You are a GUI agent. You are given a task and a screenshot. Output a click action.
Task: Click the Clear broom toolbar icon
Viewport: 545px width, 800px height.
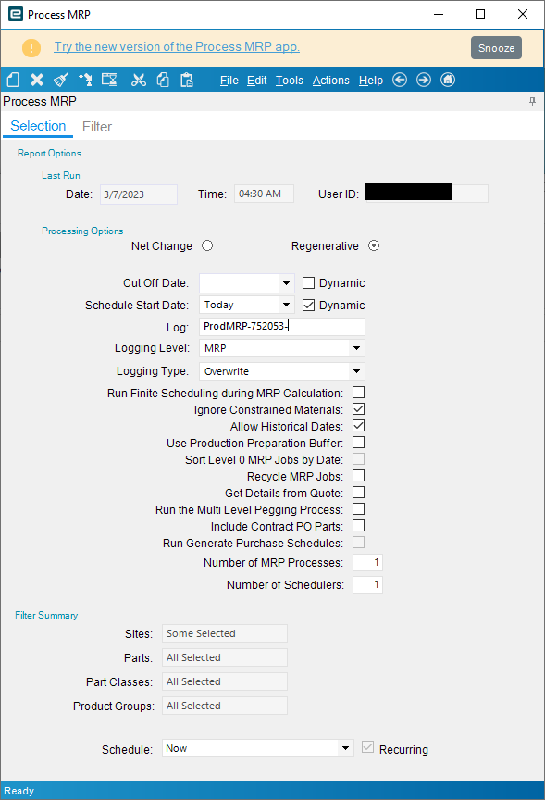61,80
